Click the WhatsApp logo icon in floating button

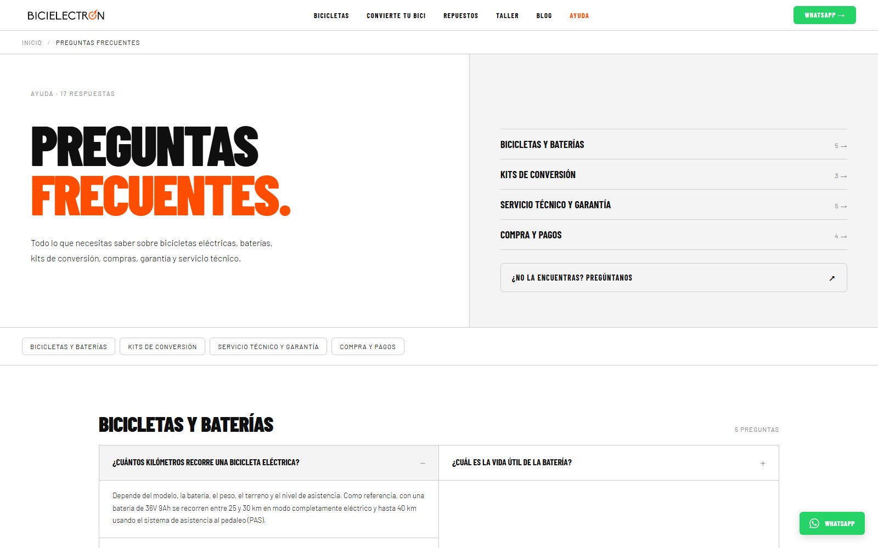click(814, 523)
